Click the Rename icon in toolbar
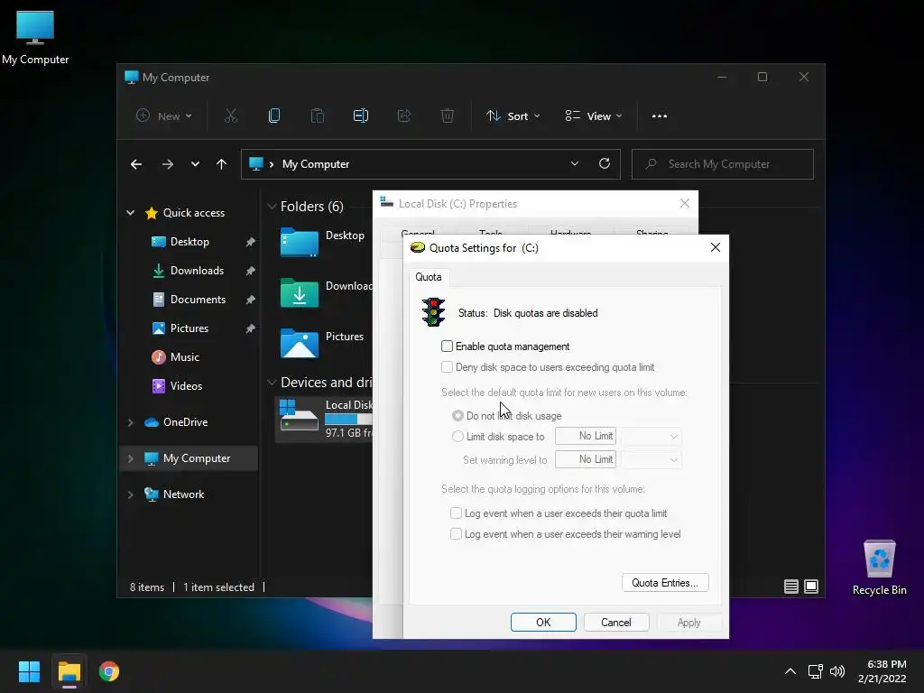 pyautogui.click(x=361, y=116)
